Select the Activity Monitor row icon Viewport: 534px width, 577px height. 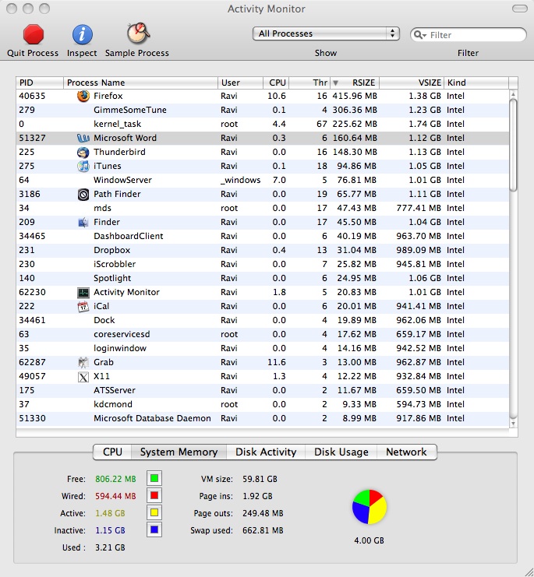(x=83, y=293)
